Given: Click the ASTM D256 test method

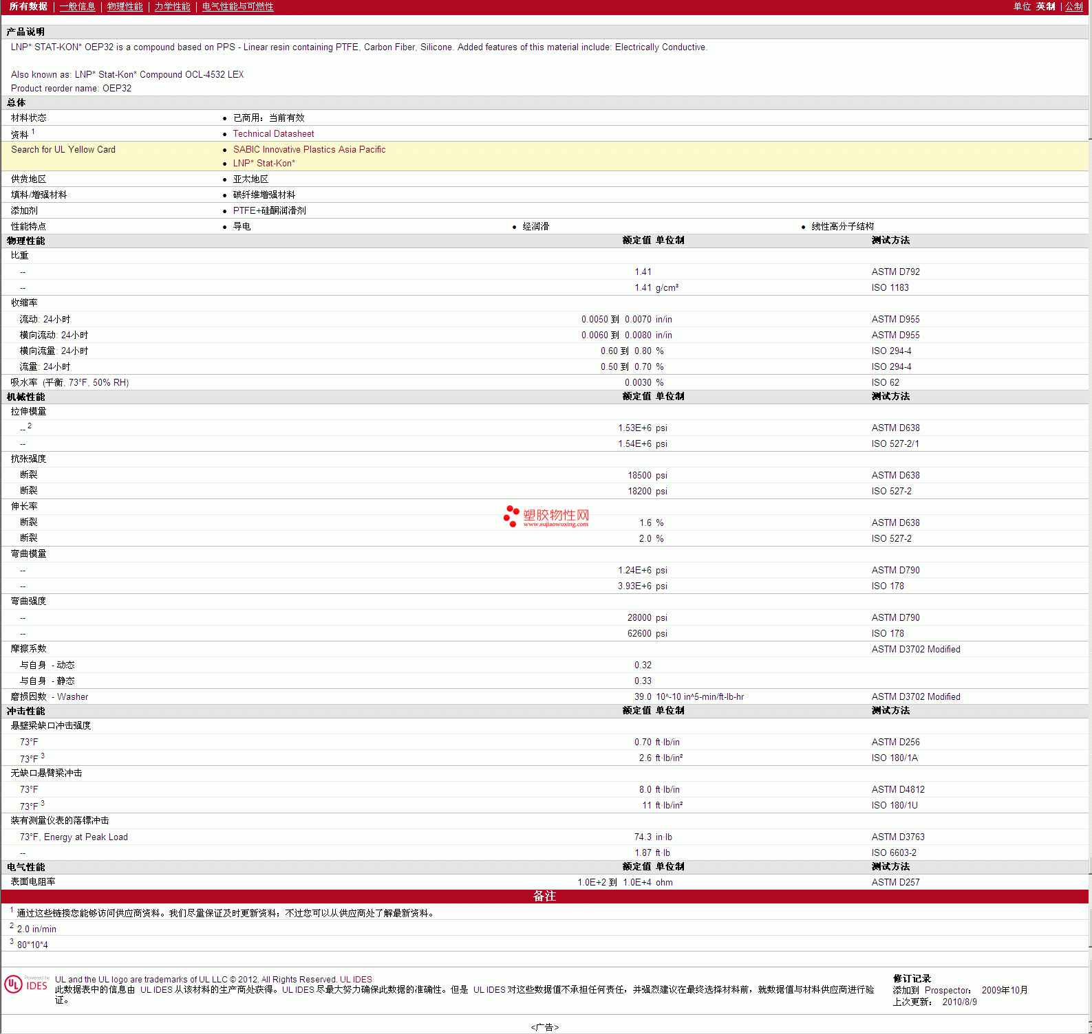Looking at the screenshot, I should pos(895,742).
